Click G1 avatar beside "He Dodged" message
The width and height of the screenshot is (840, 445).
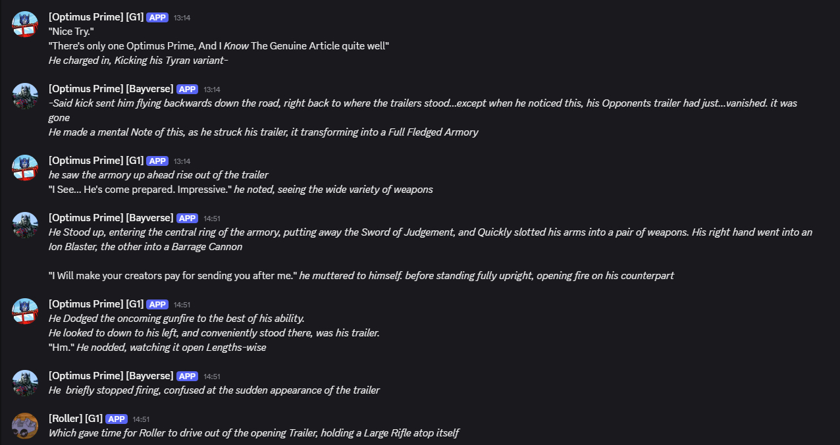25,311
